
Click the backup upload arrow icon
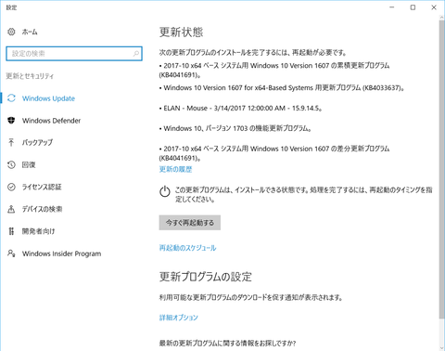(11, 142)
